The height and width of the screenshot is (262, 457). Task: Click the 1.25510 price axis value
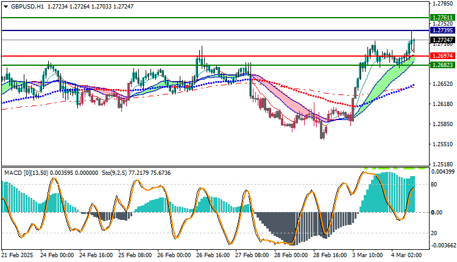tap(443, 144)
